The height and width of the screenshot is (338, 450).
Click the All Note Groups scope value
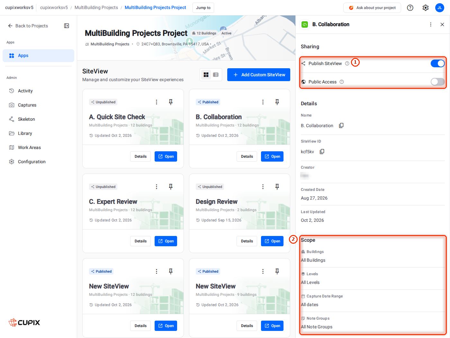pos(317,327)
